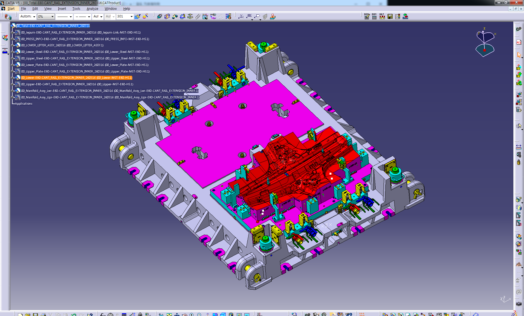Screen dimensions: 524x316
Task: Expand the 00_LOWER_LIFTER_ASSY tree node
Action: [12, 45]
